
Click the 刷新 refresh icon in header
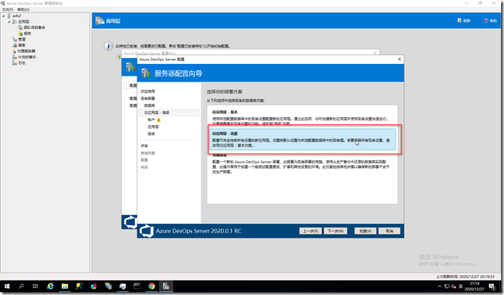(460, 20)
